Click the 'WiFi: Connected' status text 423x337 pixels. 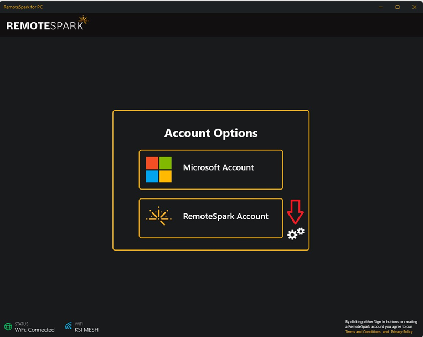click(34, 330)
